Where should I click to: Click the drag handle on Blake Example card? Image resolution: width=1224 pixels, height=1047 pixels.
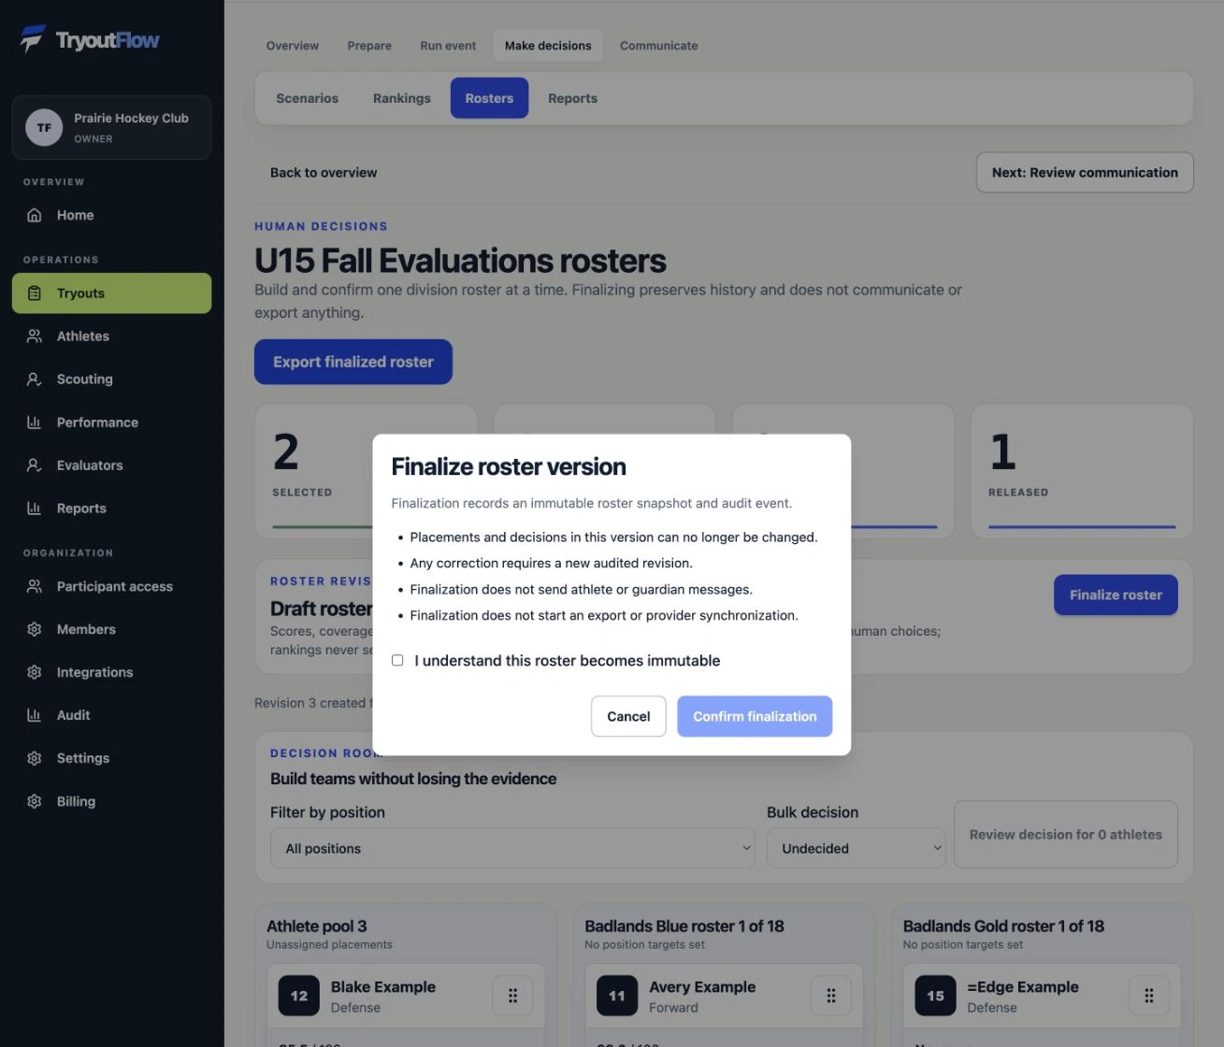(512, 997)
